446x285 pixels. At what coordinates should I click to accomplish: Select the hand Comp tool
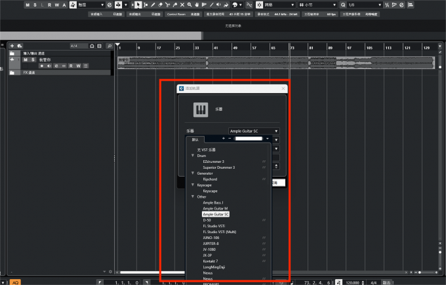(197, 5)
